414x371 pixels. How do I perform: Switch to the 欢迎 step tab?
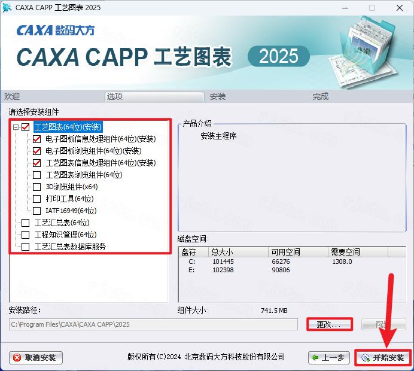(12, 96)
